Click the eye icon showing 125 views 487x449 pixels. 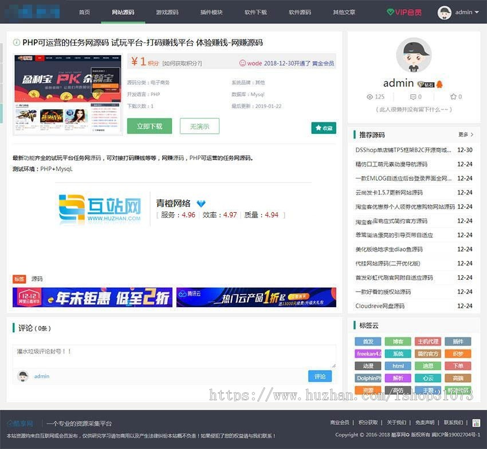click(x=369, y=97)
